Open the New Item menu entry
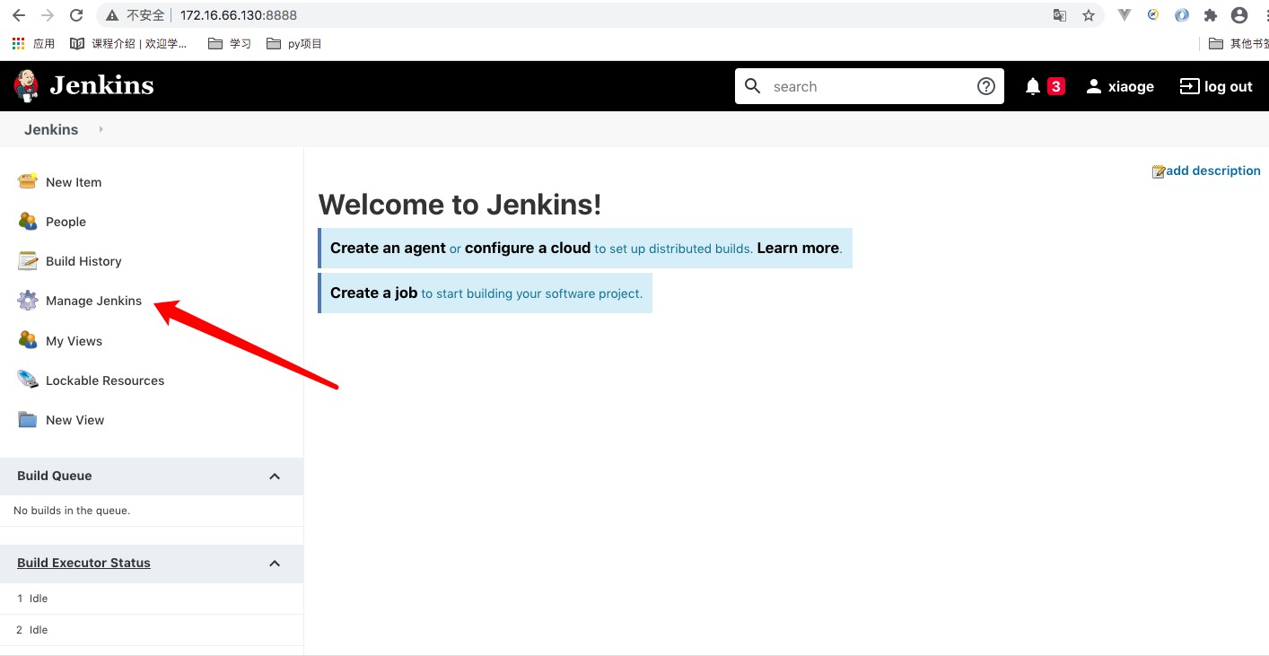This screenshot has width=1269, height=656. (74, 182)
